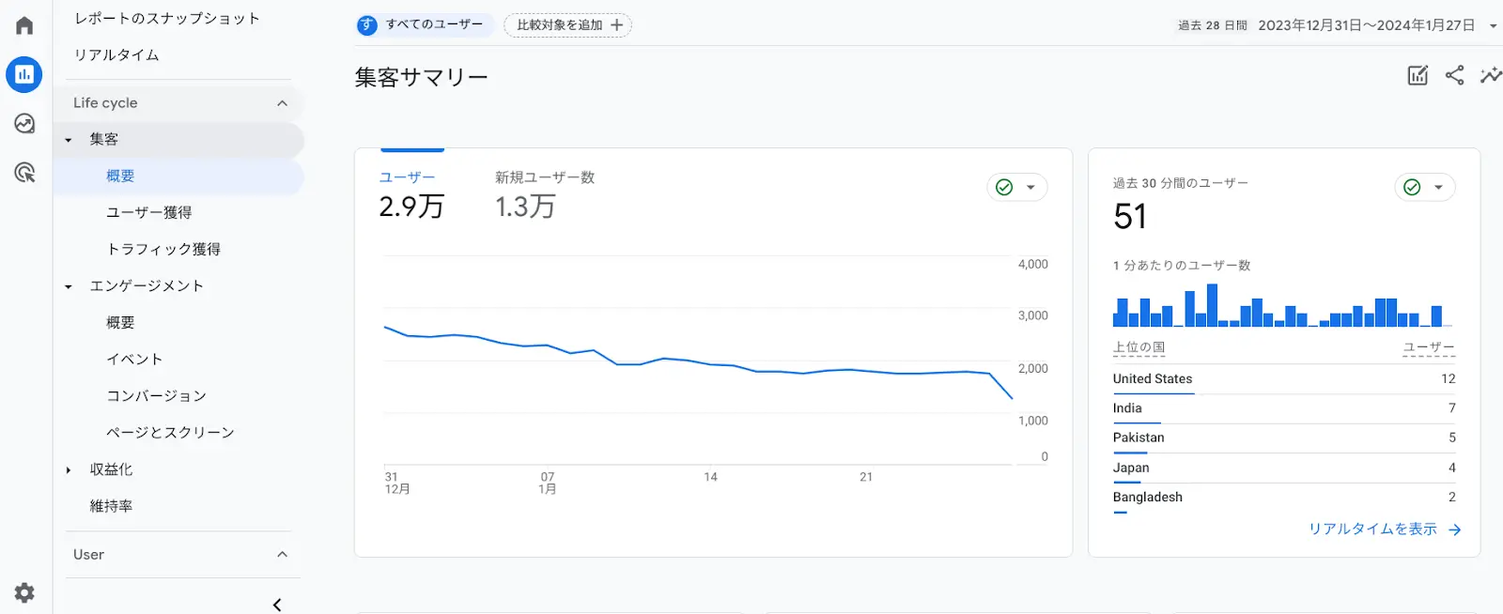The height and width of the screenshot is (614, 1503).
Task: Click green check status on realtime card
Action: (x=1412, y=188)
